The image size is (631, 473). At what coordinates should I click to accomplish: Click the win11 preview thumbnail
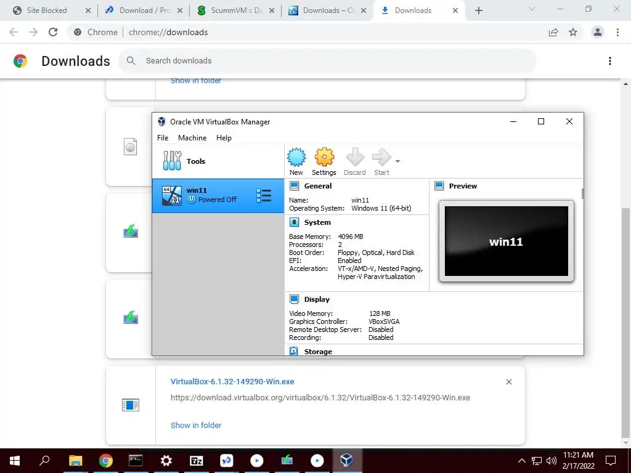507,241
